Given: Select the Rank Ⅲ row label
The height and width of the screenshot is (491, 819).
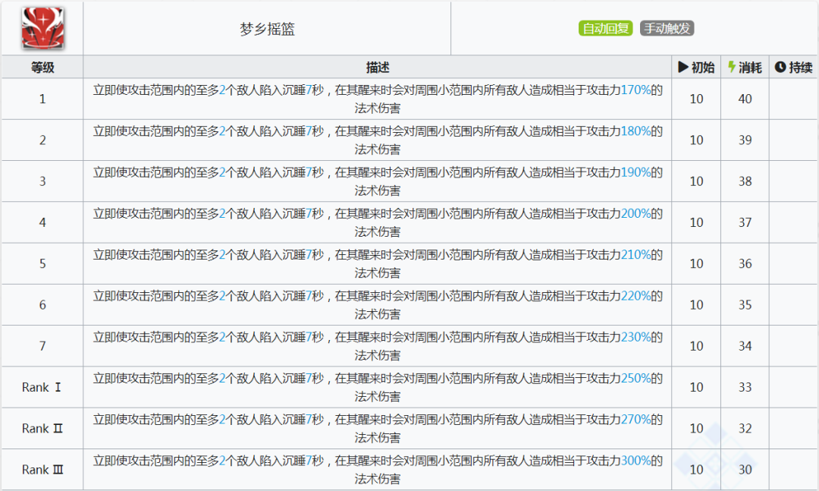Looking at the screenshot, I should (x=42, y=470).
